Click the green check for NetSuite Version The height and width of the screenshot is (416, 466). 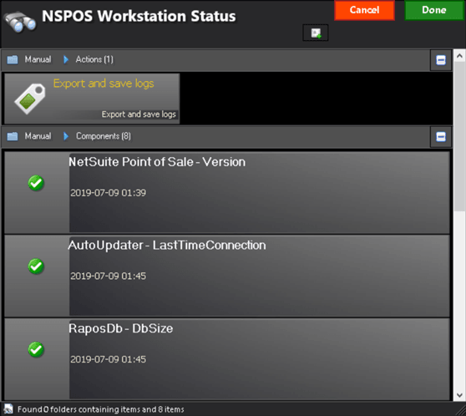[x=36, y=183]
